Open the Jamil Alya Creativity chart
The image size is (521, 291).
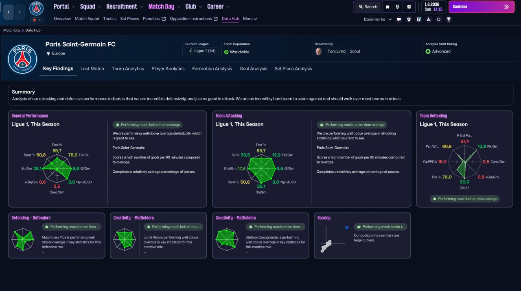(125, 239)
